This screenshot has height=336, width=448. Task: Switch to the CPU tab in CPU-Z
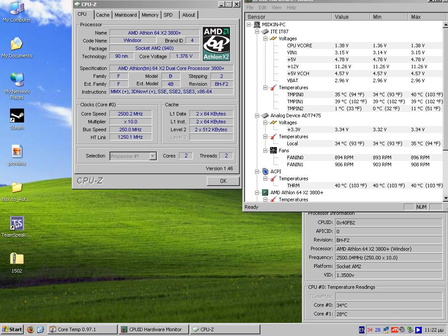[82, 14]
